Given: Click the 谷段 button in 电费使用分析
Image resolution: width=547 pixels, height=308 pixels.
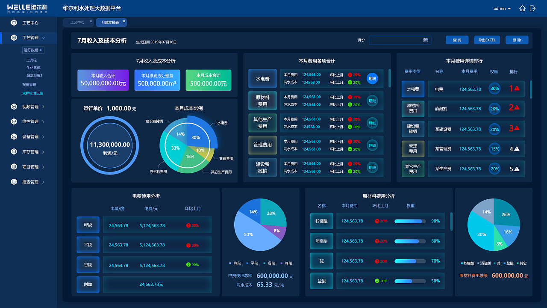Looking at the screenshot, I should (x=88, y=265).
